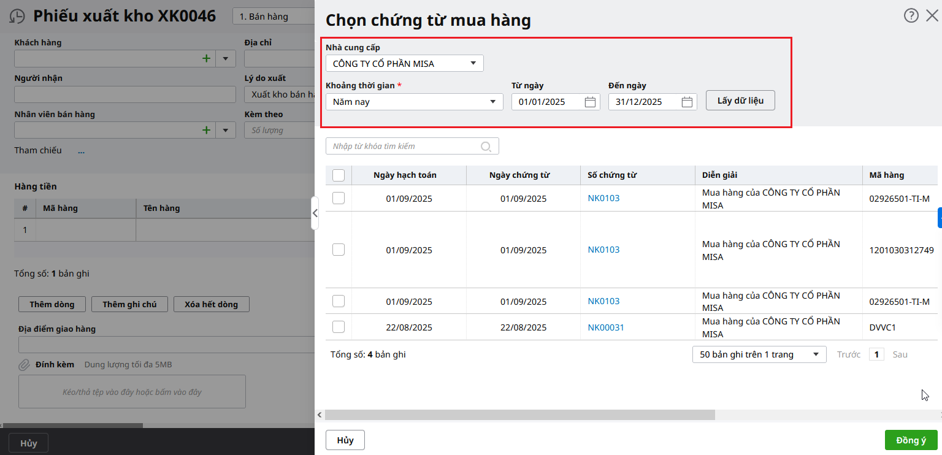Image resolution: width=942 pixels, height=455 pixels.
Task: Check the row with code 1201030312749
Action: pos(339,250)
